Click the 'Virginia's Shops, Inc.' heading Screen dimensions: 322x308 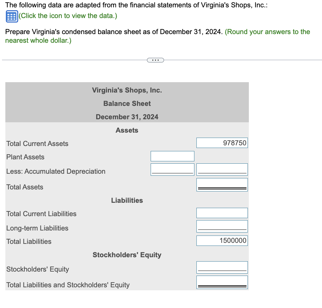click(127, 90)
